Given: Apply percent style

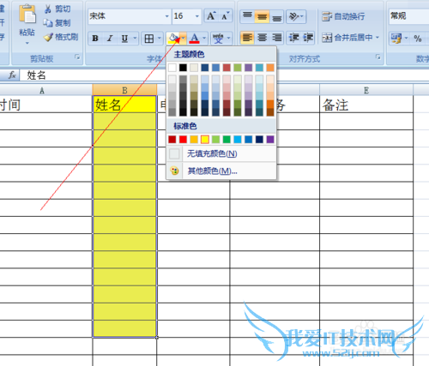Looking at the screenshot, I should point(418,39).
